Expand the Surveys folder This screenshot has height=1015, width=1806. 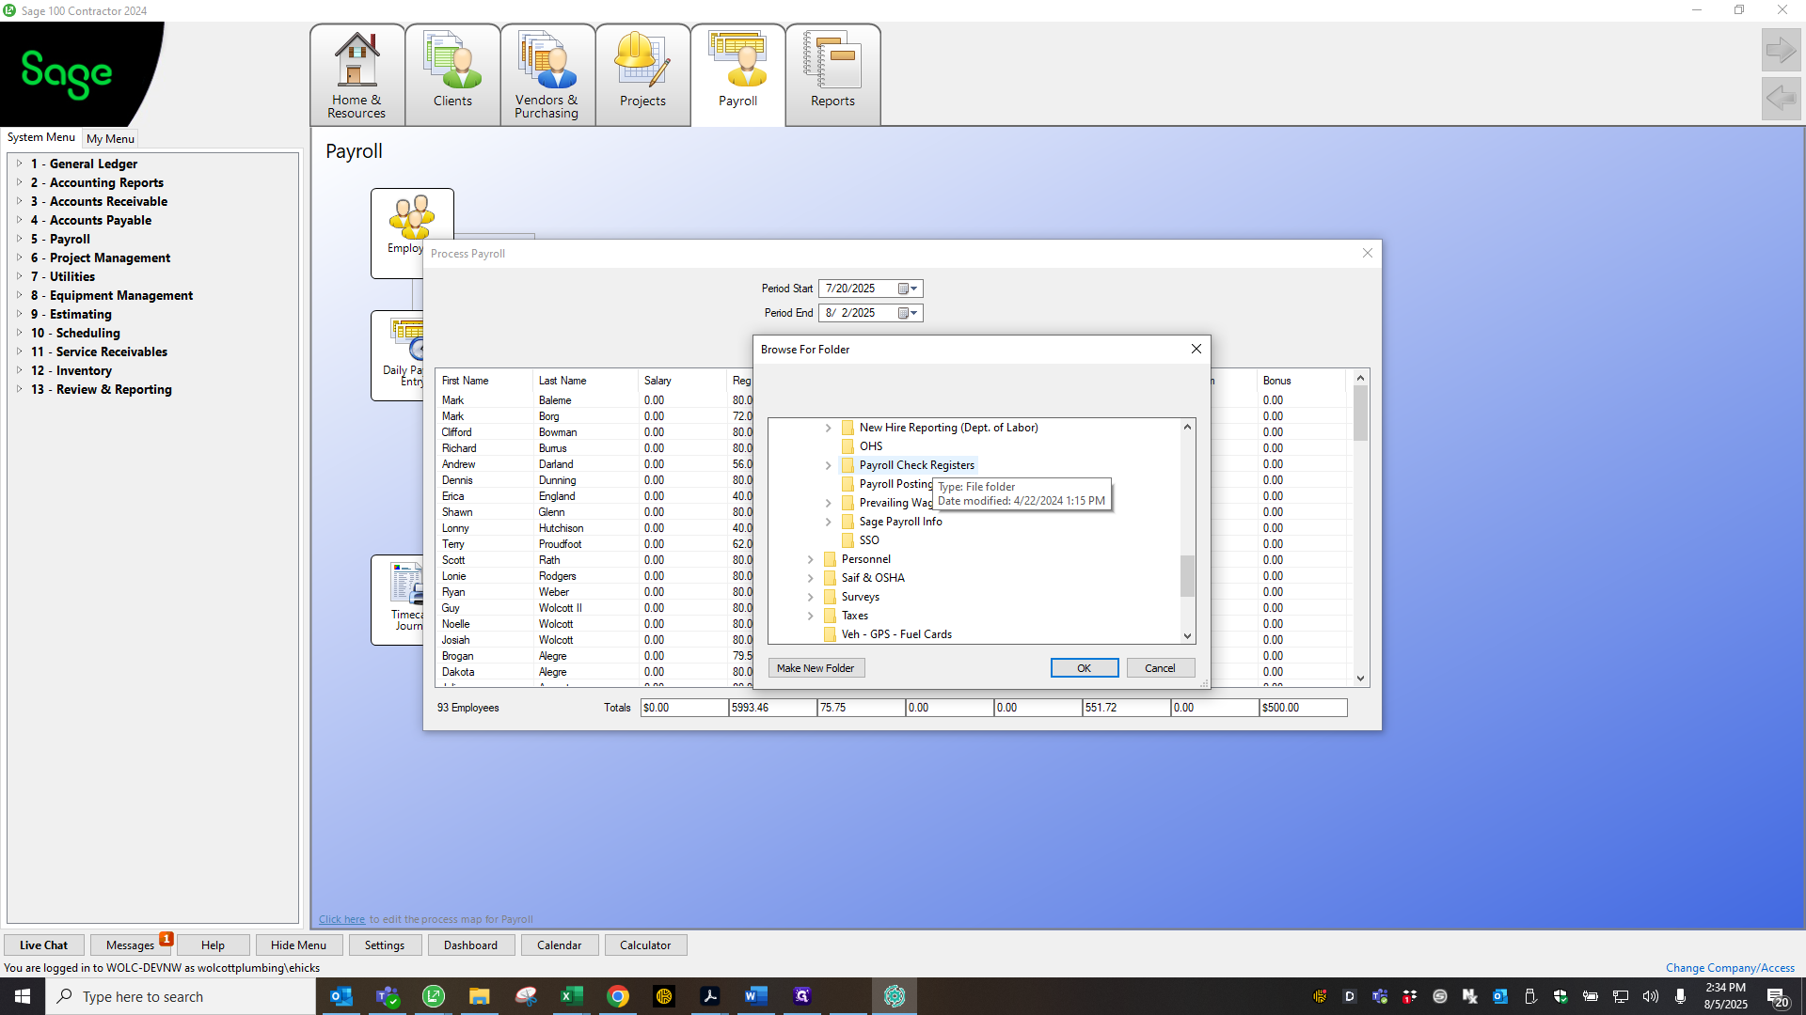click(x=810, y=597)
